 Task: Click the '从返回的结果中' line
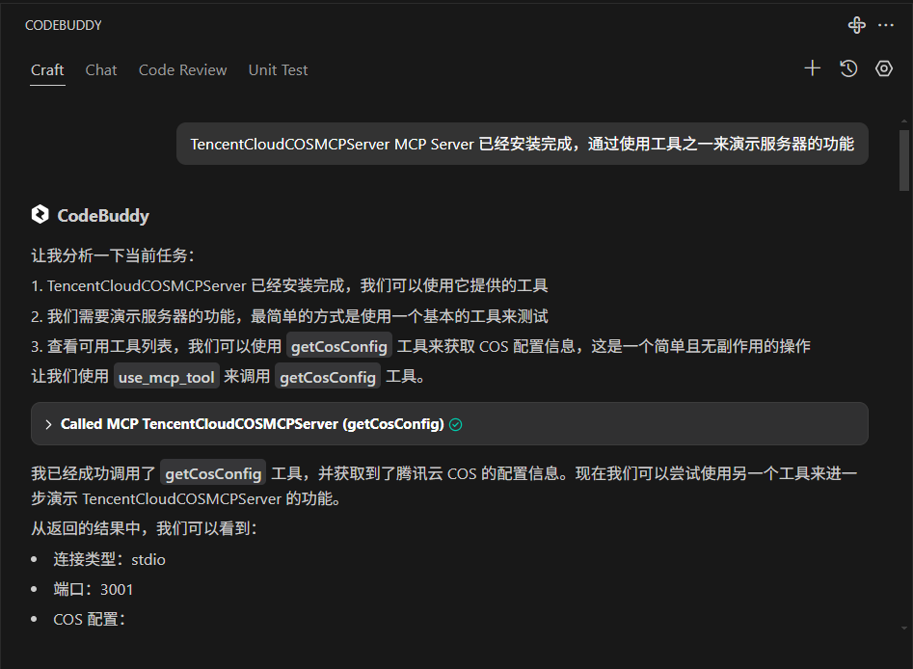click(x=145, y=528)
